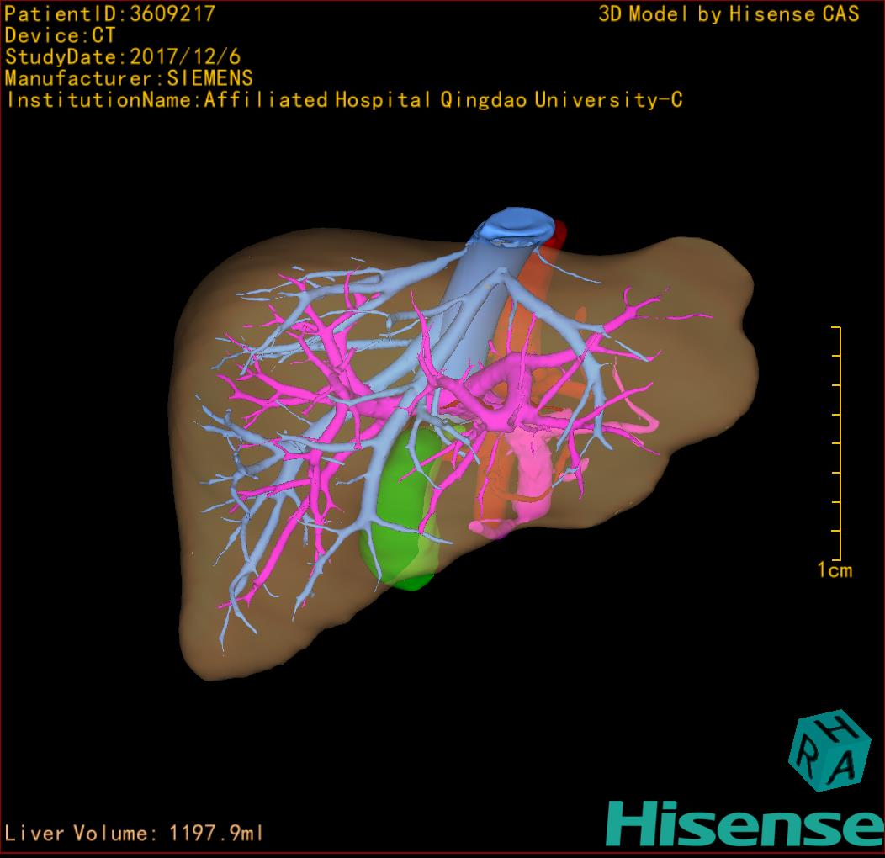
Task: Click the red vessel segment beside the vena cava top
Action: click(557, 234)
